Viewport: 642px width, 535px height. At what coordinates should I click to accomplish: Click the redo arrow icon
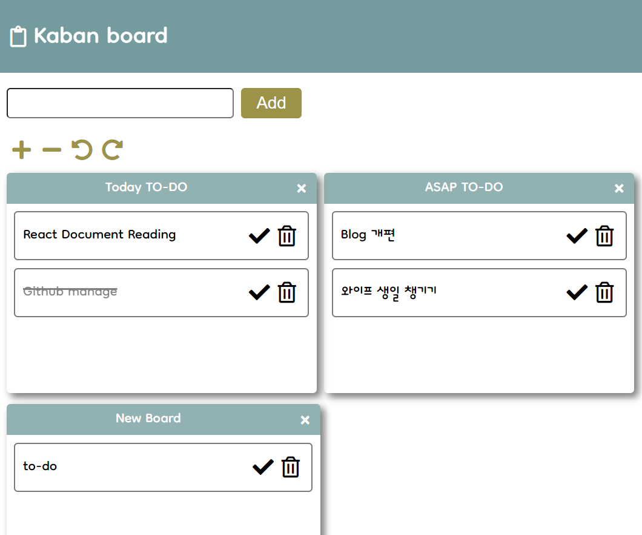[x=111, y=149]
